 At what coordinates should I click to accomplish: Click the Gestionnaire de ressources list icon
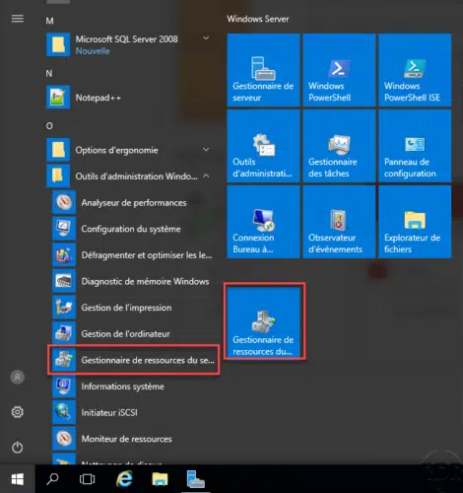pyautogui.click(x=64, y=360)
